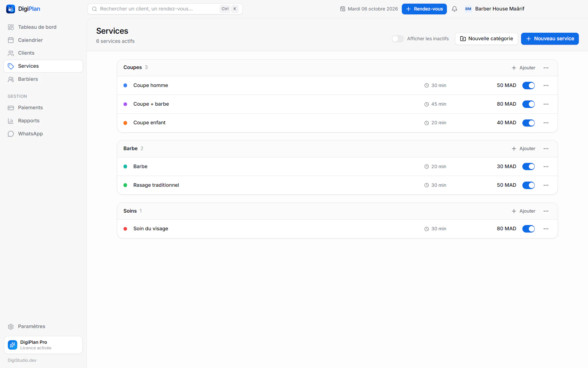Focus the Rechercher un client search field
The height and width of the screenshot is (368, 588).
(165, 9)
